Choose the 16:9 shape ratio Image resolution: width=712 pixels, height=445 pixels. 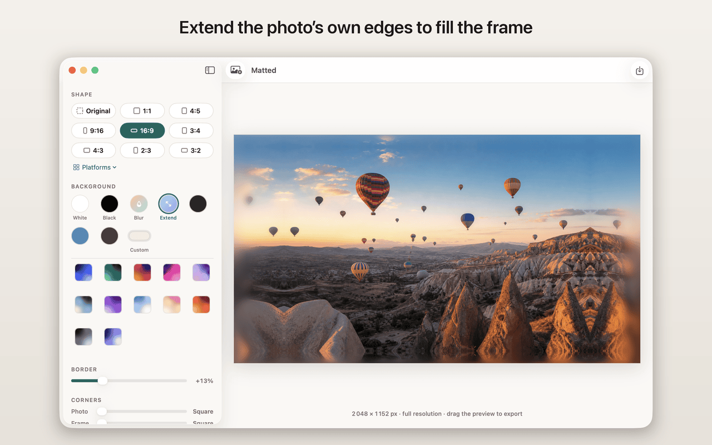point(142,131)
